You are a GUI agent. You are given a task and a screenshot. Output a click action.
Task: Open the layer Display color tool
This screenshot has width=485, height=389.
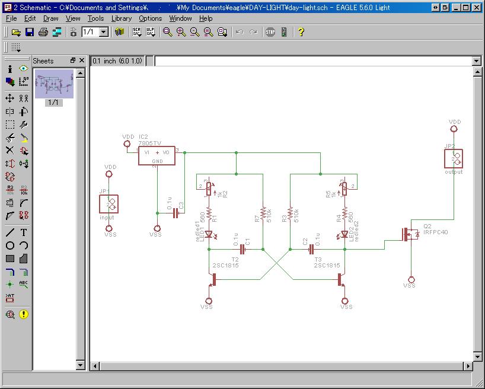tap(10, 82)
